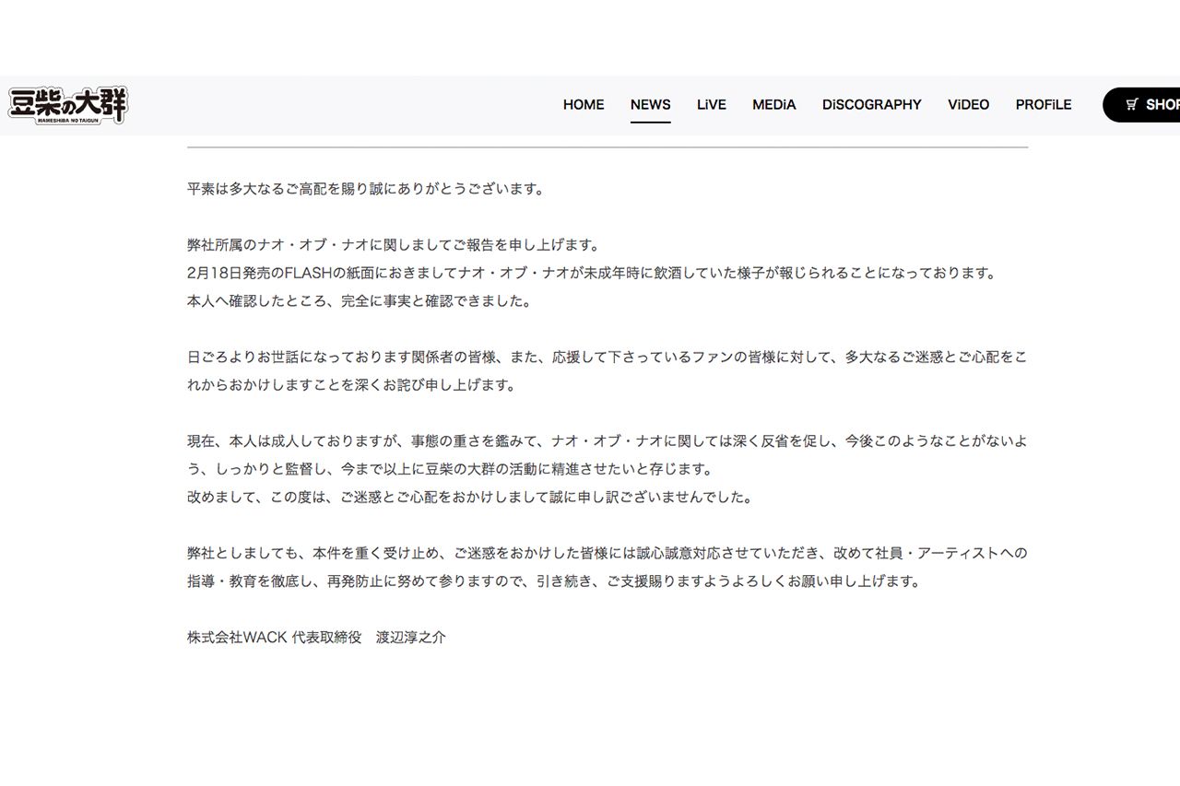The height and width of the screenshot is (786, 1180).
Task: Navigate to DiSCOGRAPHY
Action: (871, 105)
